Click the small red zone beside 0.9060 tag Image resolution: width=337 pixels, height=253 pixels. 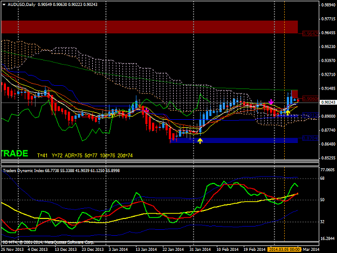click(x=294, y=94)
